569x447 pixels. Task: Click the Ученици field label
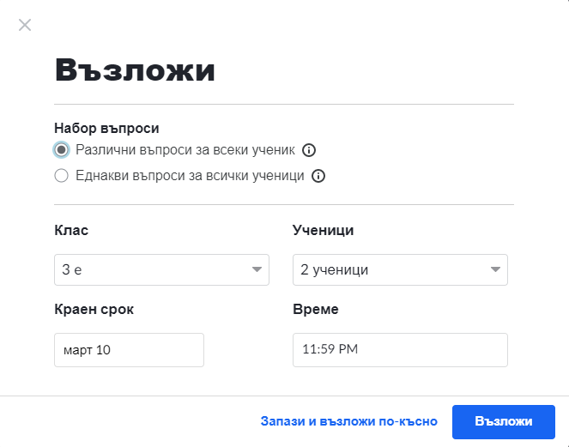(x=324, y=230)
